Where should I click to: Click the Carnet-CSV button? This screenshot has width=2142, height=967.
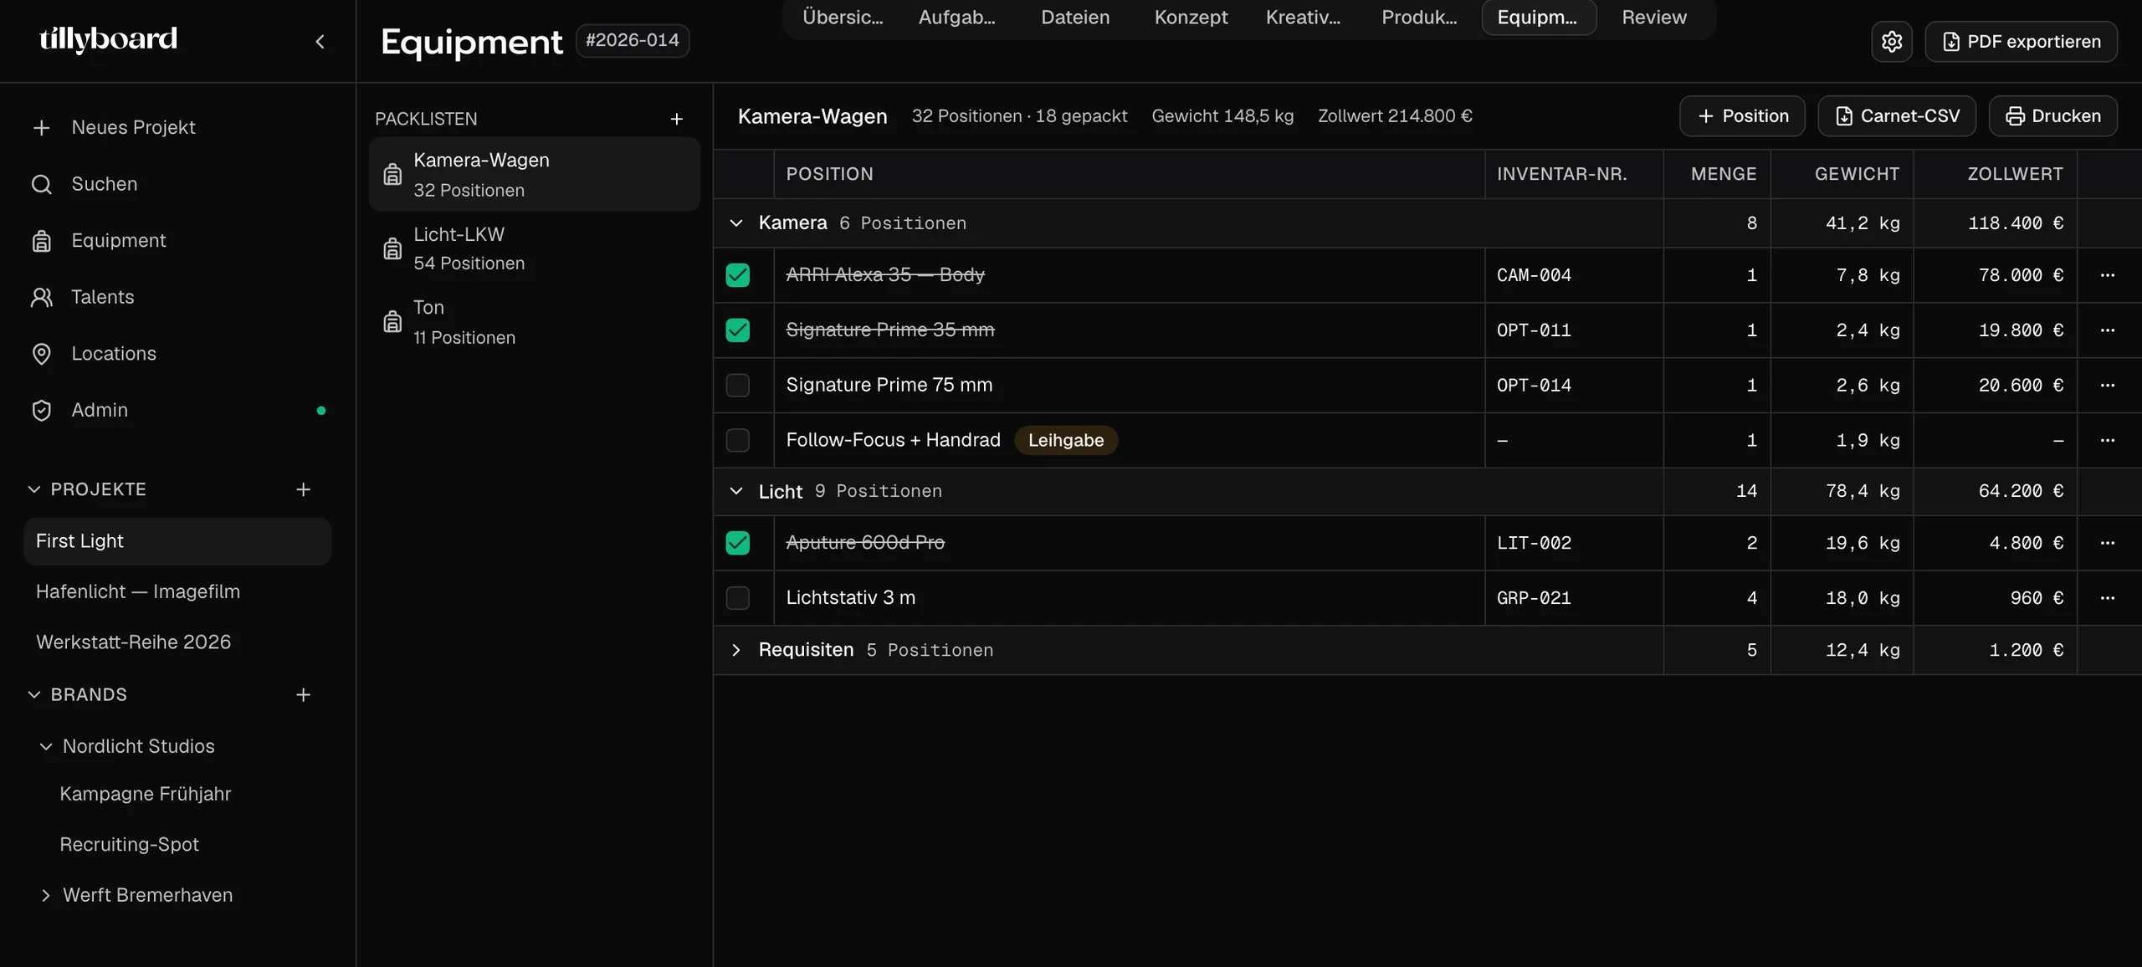pyautogui.click(x=1897, y=116)
